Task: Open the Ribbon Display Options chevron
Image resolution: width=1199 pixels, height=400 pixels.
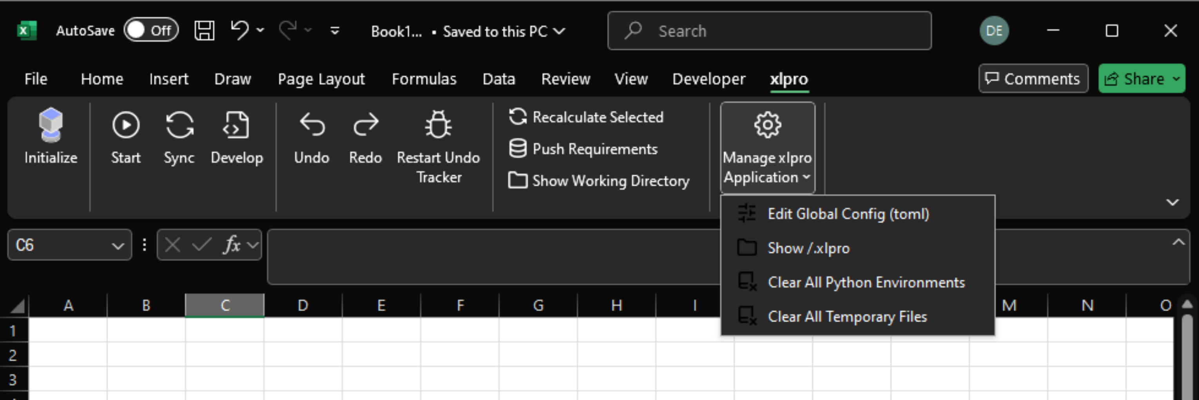Action: tap(1172, 202)
